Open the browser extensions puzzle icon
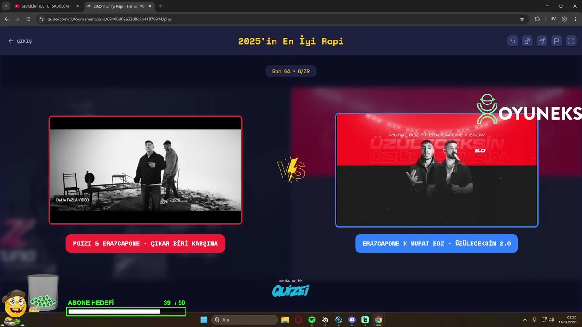The height and width of the screenshot is (327, 582). 537,19
